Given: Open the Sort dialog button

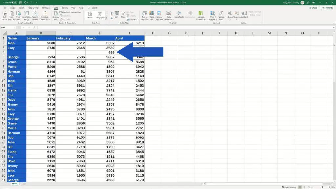Looking at the screenshot, I should pos(116,15).
